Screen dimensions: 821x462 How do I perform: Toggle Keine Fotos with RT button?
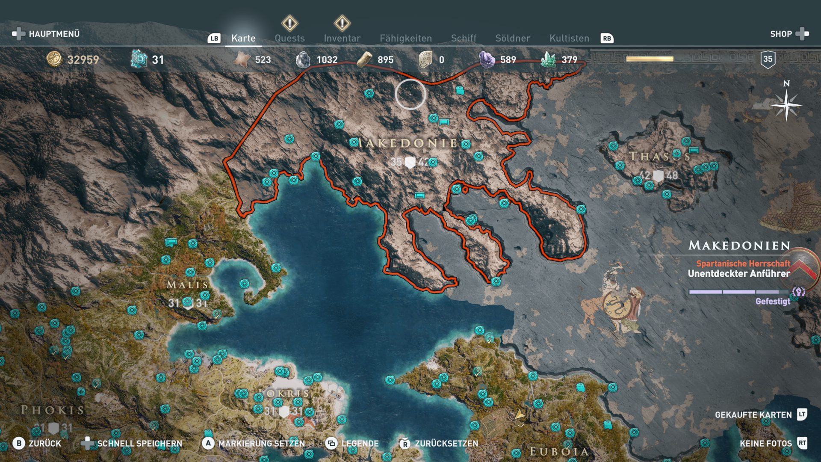tap(802, 444)
